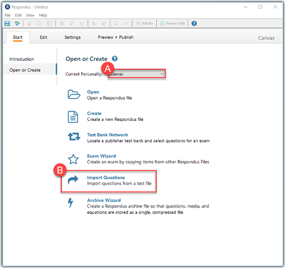Switch to the Edit tab
This screenshot has height=269, width=286.
43,37
